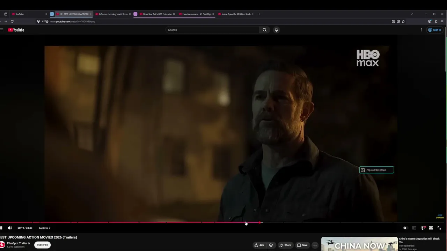Open the browser account profile icon
This screenshot has height=251, width=447.
pos(430,21)
